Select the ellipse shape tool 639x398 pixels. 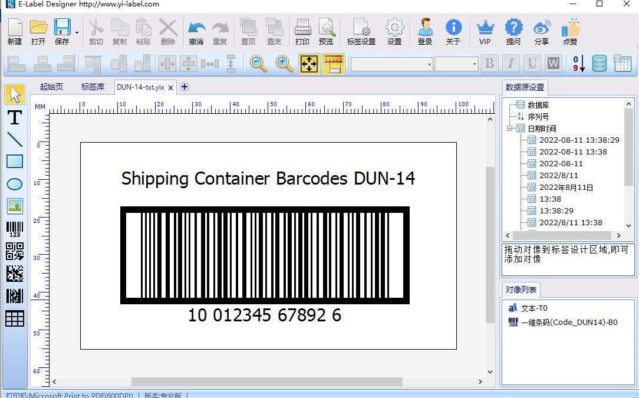pos(15,184)
